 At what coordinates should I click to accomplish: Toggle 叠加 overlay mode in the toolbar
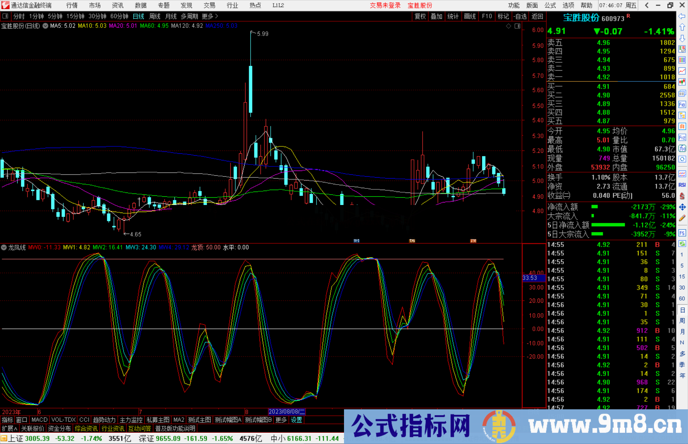436,16
